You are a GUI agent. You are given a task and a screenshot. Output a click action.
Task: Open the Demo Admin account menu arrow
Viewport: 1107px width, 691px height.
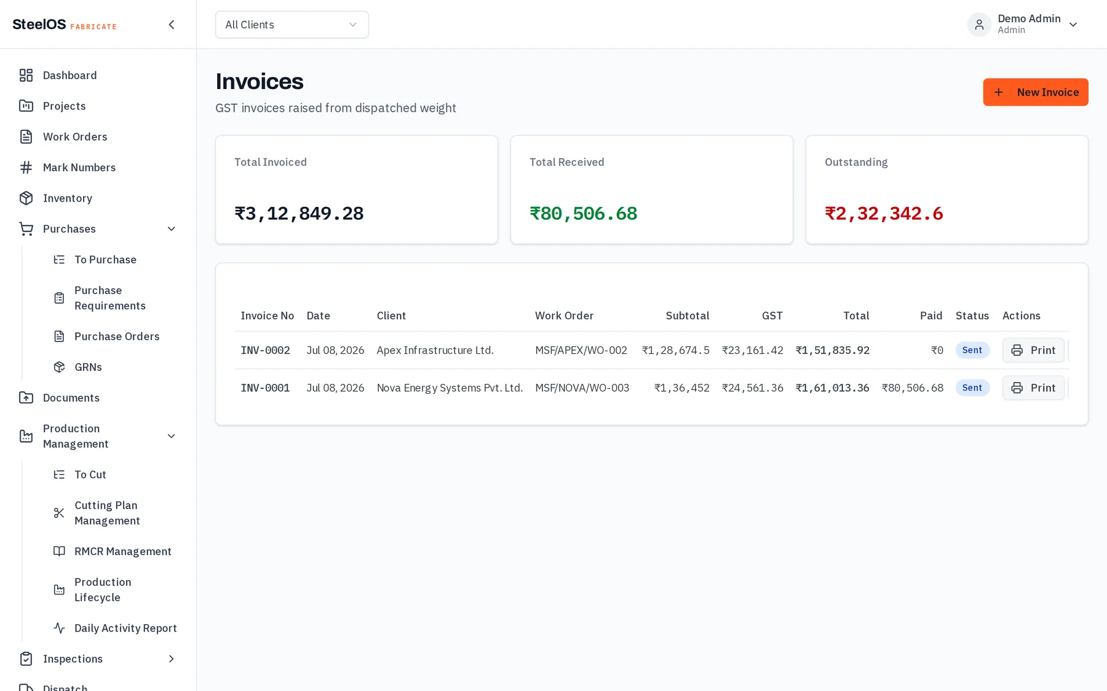pyautogui.click(x=1073, y=25)
